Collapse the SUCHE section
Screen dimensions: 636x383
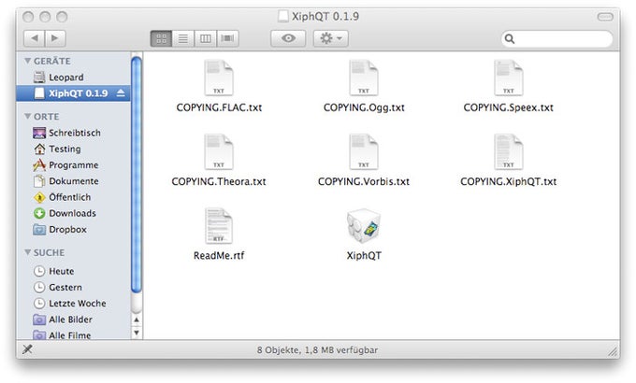pos(27,252)
